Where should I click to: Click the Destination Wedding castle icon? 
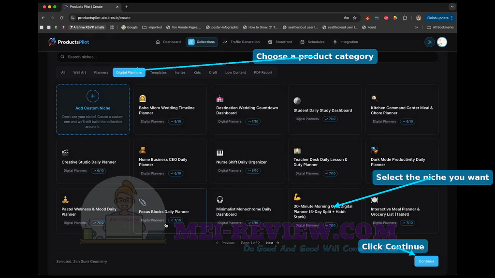pos(220,98)
